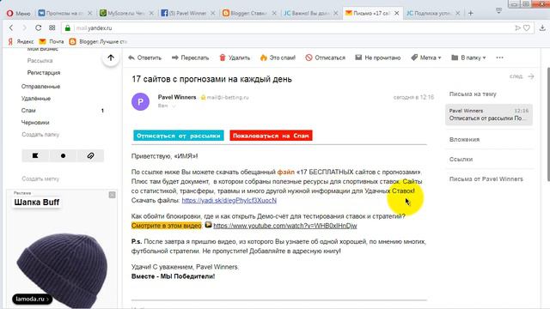Add page to bookmarks heart icon

527,27
